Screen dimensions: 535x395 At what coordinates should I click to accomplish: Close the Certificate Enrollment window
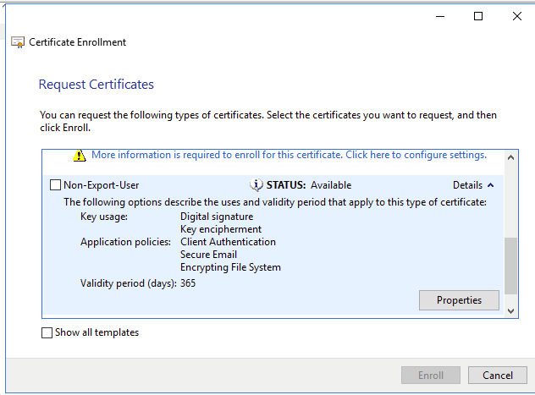pos(517,16)
